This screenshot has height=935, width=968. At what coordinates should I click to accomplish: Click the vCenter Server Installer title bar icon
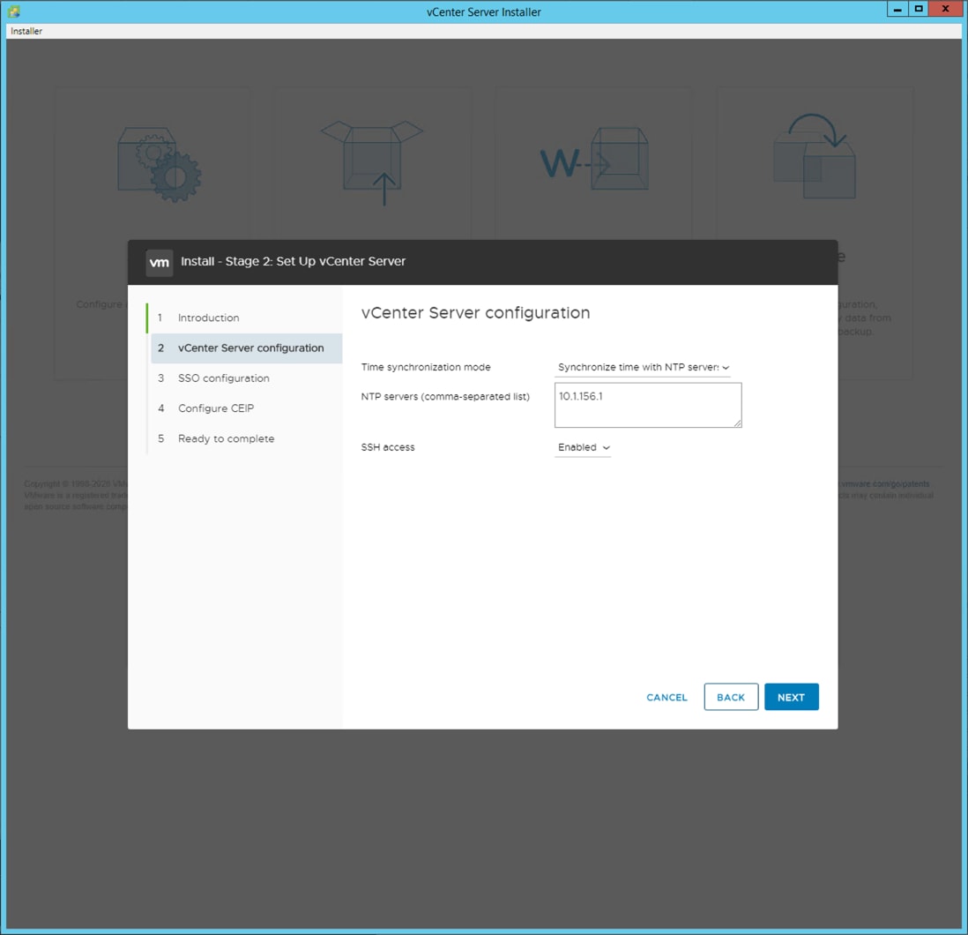pyautogui.click(x=13, y=11)
